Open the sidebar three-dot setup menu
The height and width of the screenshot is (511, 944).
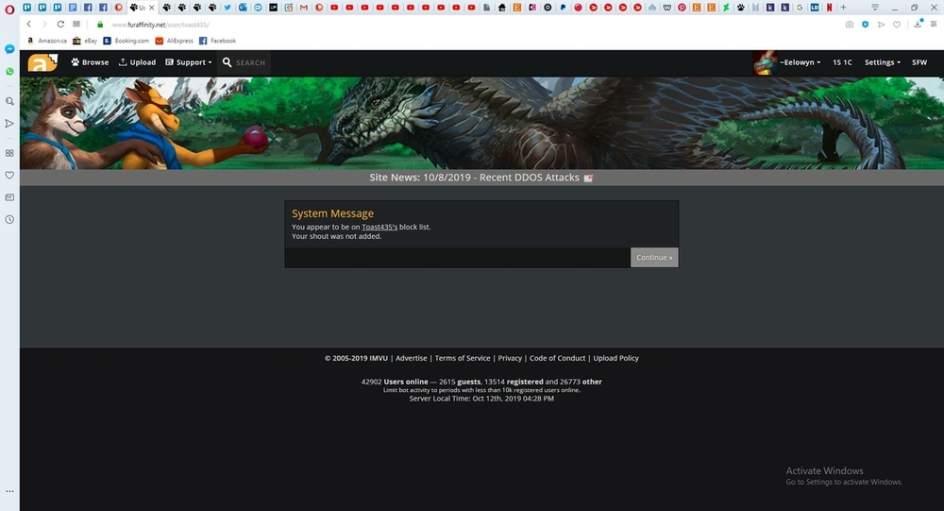click(9, 491)
